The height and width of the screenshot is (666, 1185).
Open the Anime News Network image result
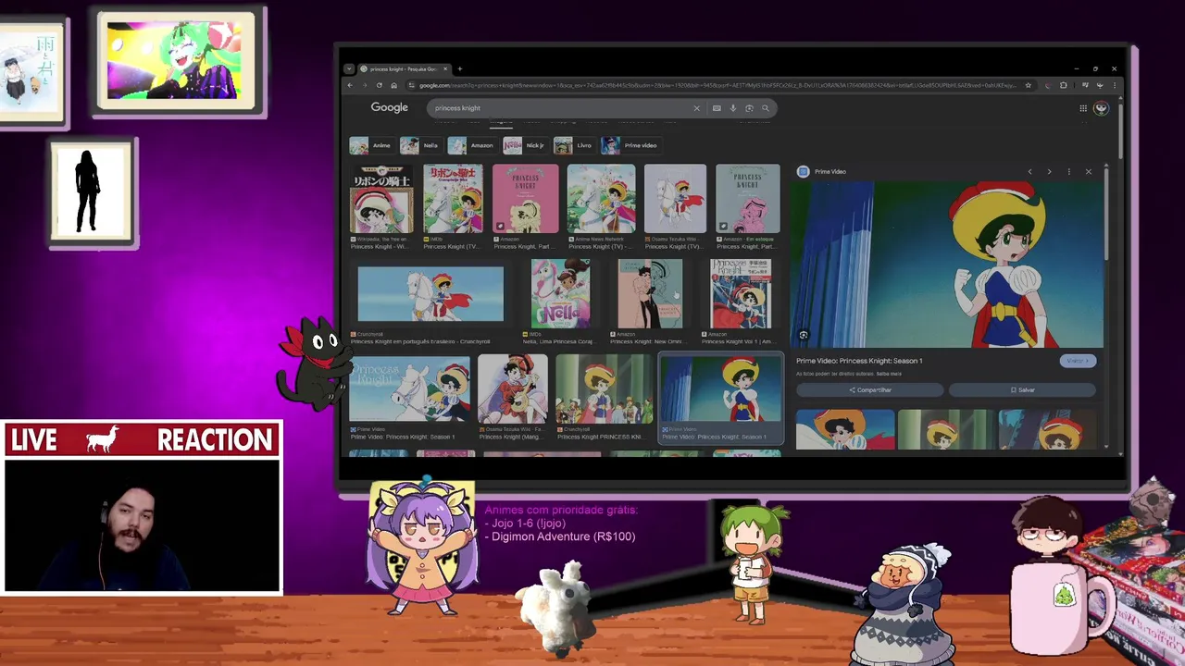601,199
